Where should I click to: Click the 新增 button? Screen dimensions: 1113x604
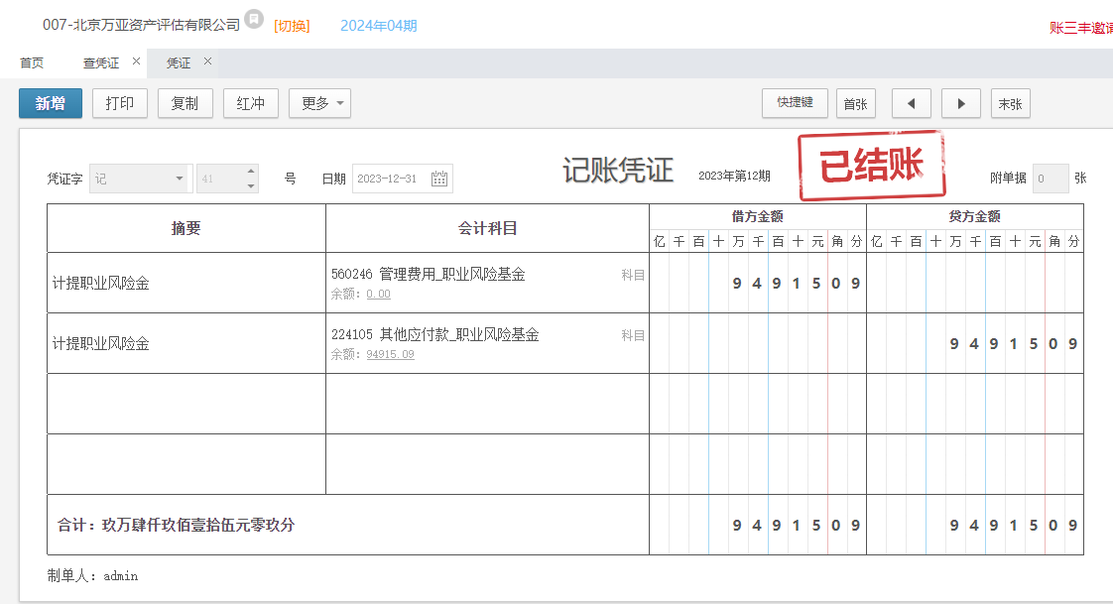[x=51, y=103]
